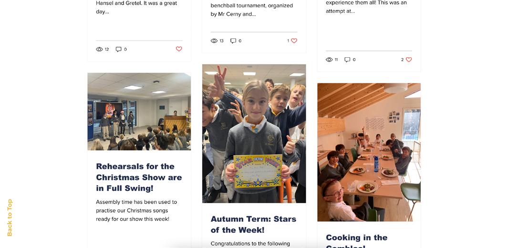
Task: Like the post with 2 hearts
Action: point(409,60)
